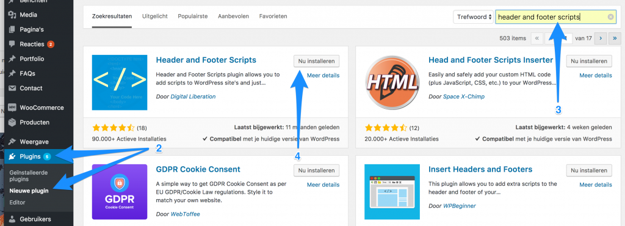The height and width of the screenshot is (226, 625).
Task: Clear the search field with the x icon
Action: (x=610, y=16)
